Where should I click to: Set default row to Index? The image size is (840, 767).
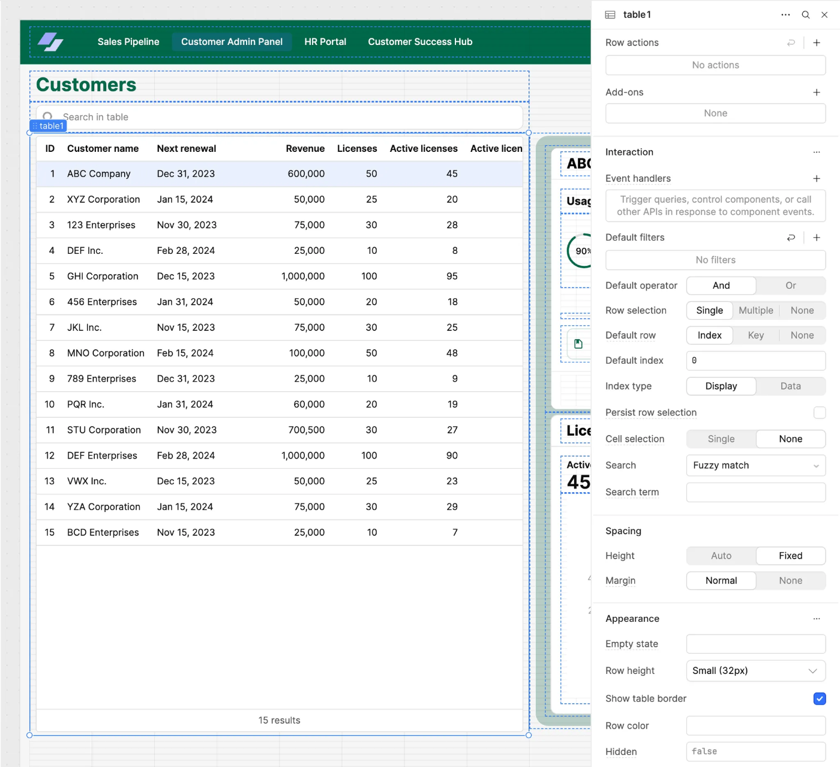[x=710, y=335]
